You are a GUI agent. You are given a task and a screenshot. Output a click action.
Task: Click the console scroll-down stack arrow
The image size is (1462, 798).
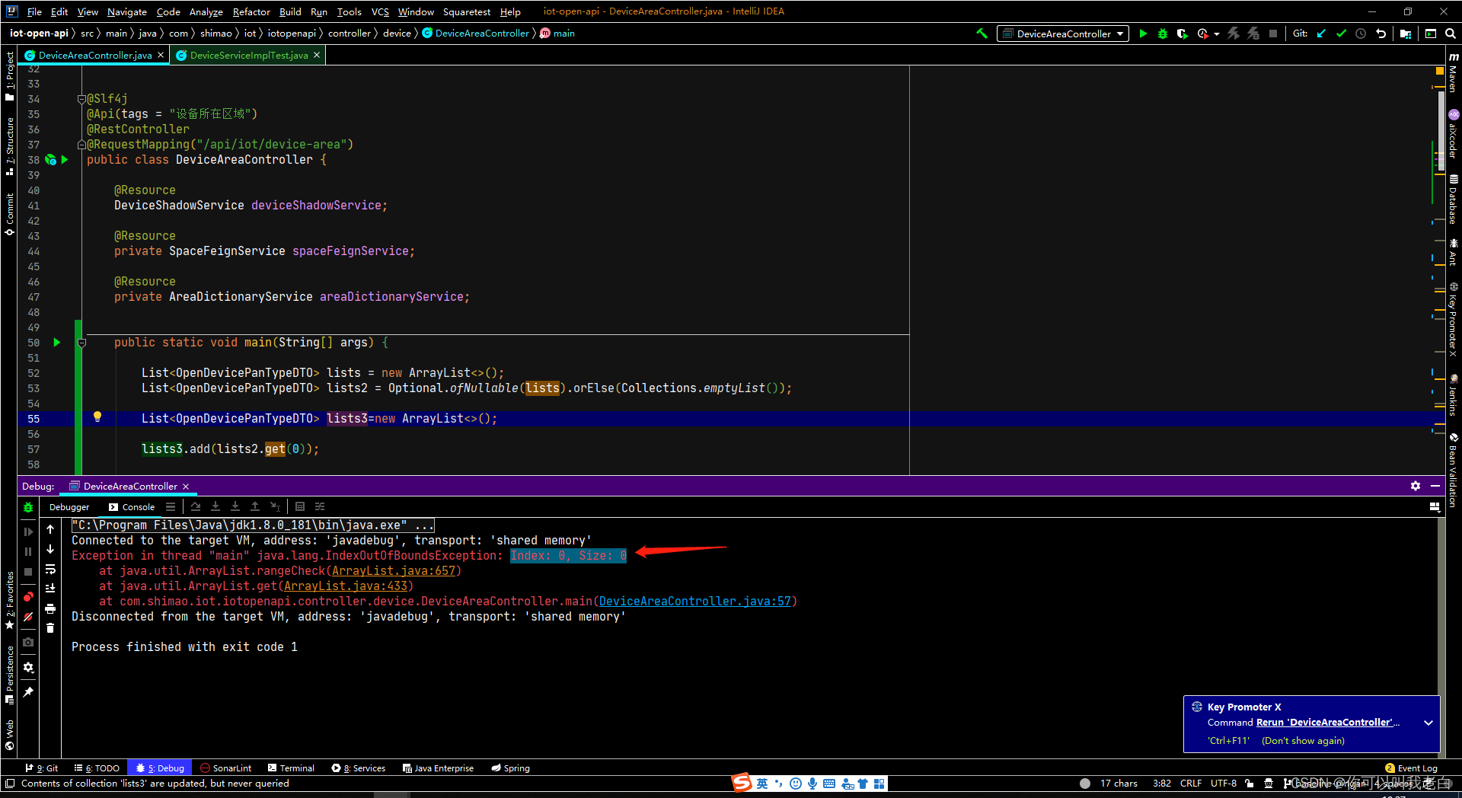(x=50, y=549)
